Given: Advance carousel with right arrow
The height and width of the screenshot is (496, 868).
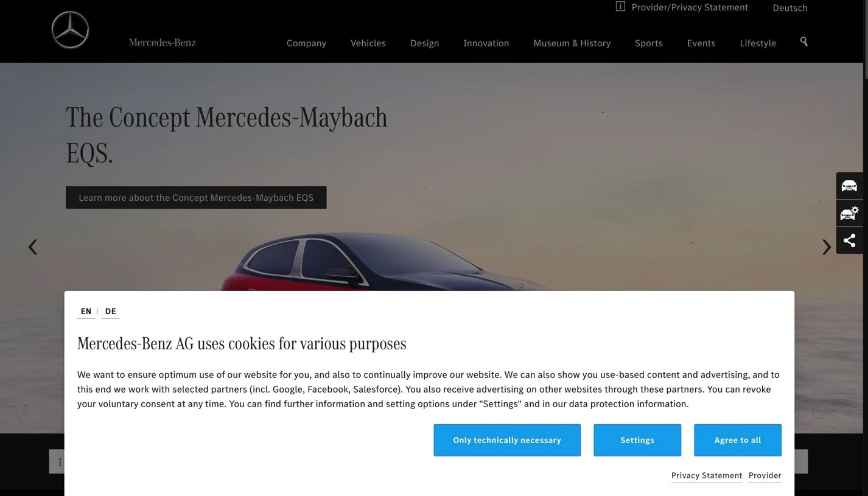Looking at the screenshot, I should point(826,246).
